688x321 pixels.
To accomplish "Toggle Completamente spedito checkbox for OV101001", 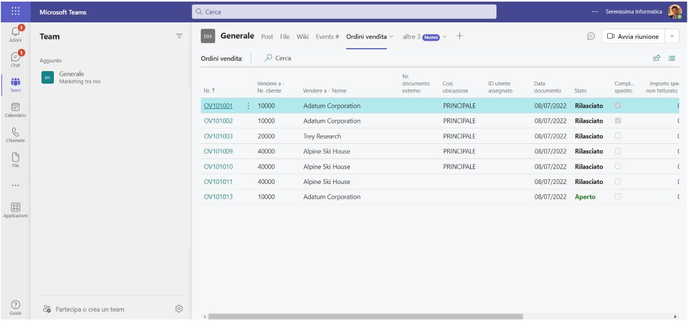I will point(618,105).
